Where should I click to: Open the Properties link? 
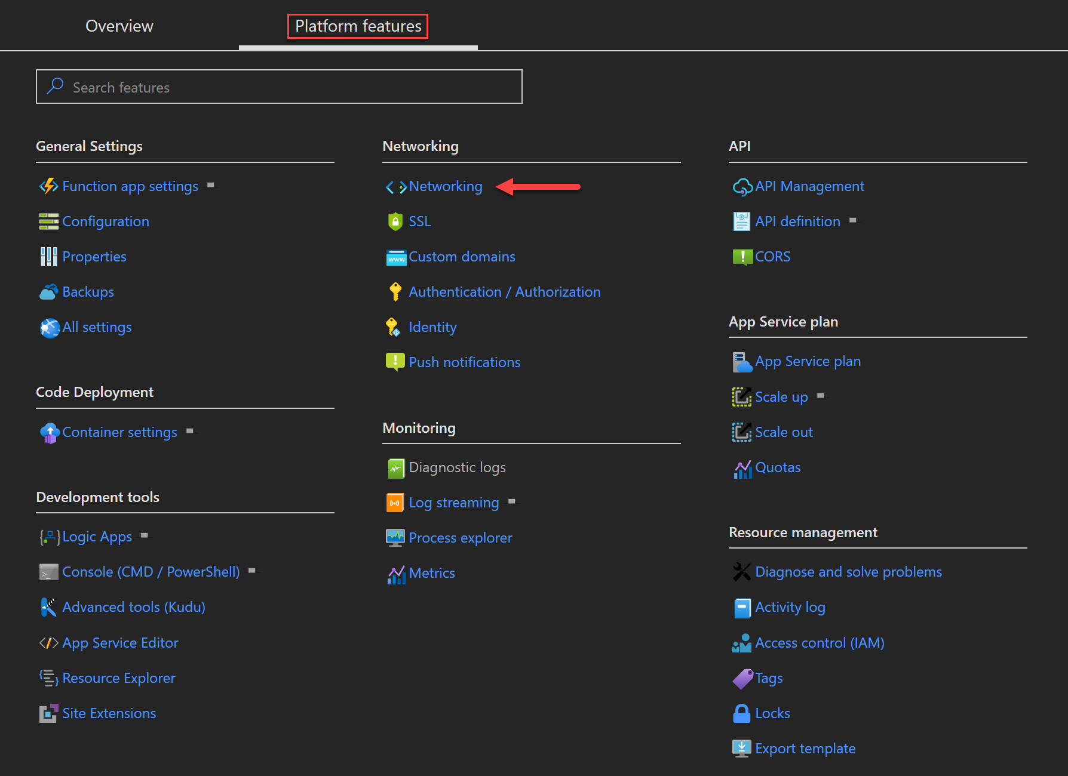94,257
